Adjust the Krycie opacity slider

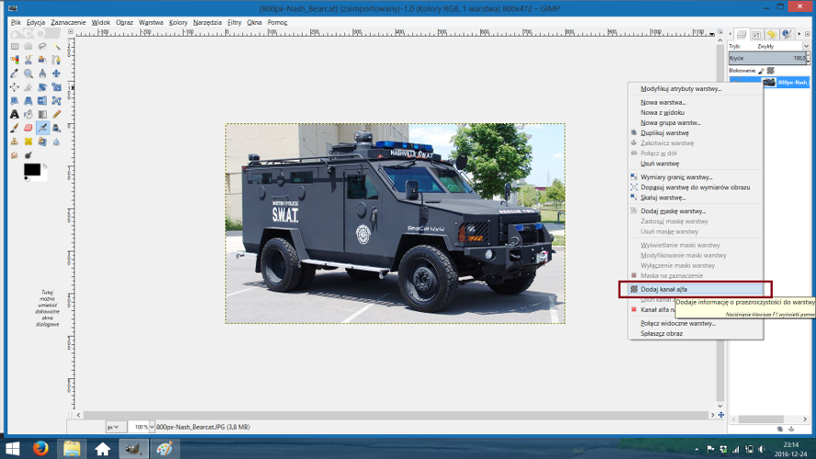(x=766, y=58)
